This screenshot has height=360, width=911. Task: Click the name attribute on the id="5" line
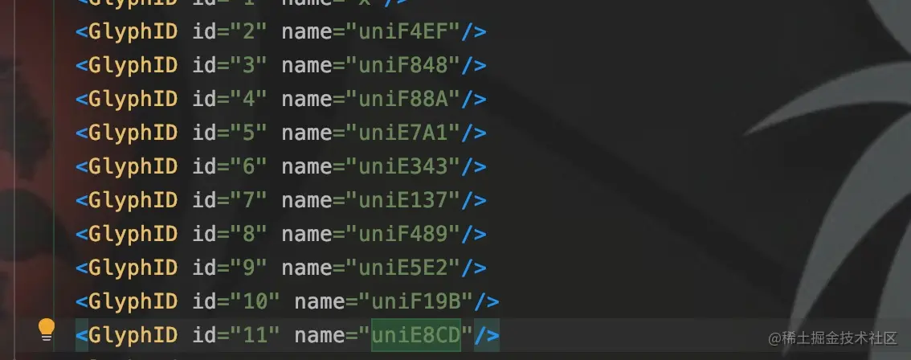[x=307, y=133]
